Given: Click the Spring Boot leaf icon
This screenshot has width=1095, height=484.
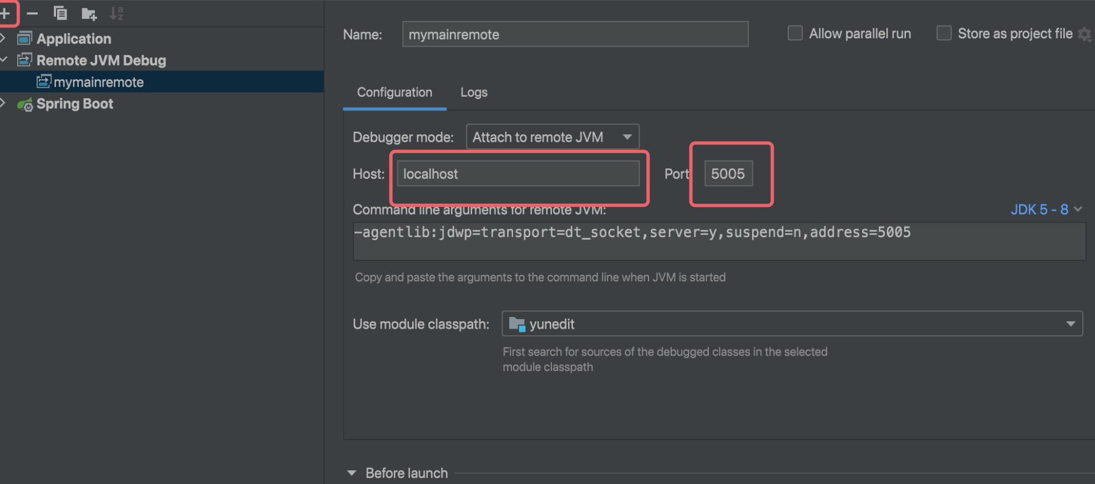Looking at the screenshot, I should coord(25,104).
